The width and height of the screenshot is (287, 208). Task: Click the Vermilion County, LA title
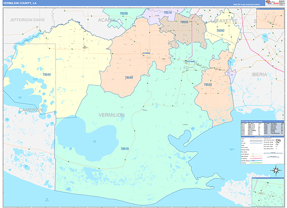pyautogui.click(x=20, y=3)
